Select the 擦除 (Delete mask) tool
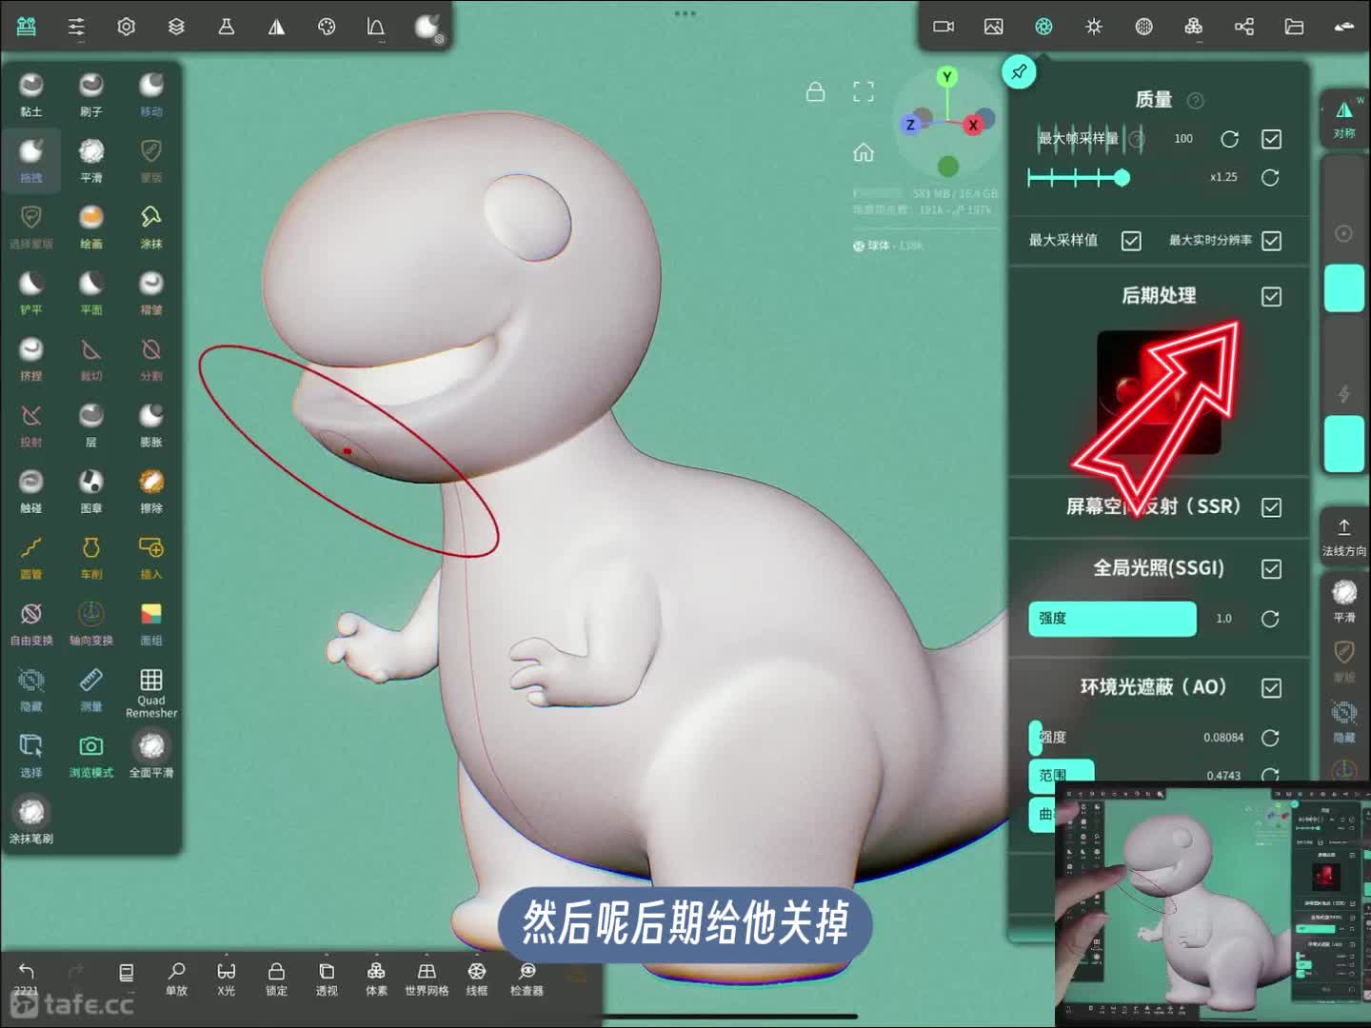1371x1028 pixels. [151, 490]
